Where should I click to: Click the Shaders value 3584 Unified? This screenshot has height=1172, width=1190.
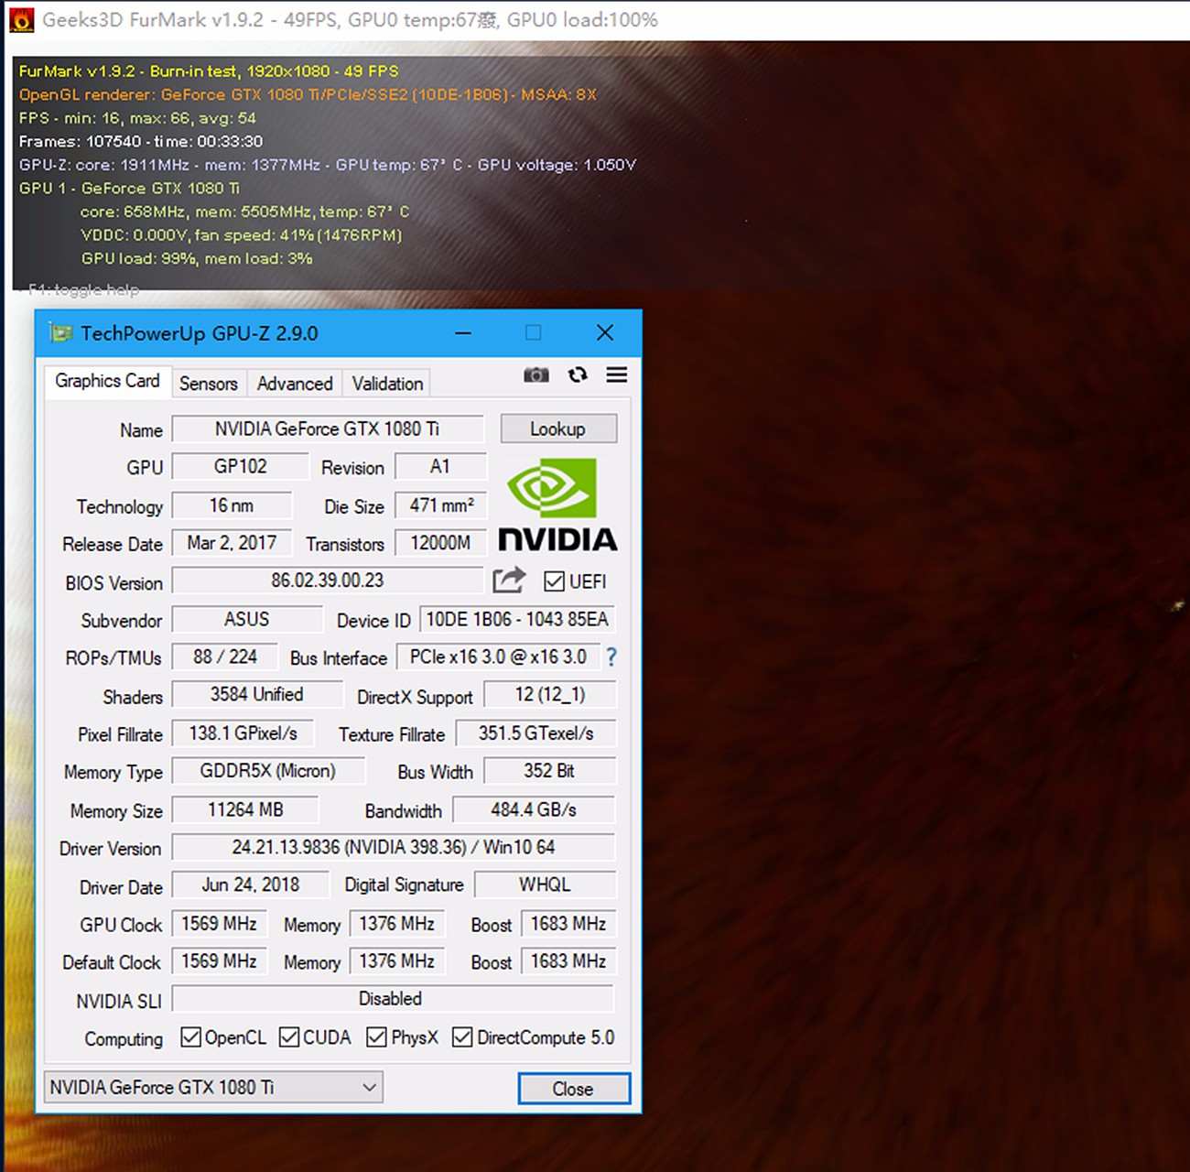[257, 694]
